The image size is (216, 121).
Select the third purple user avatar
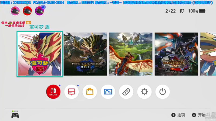pos(39,11)
